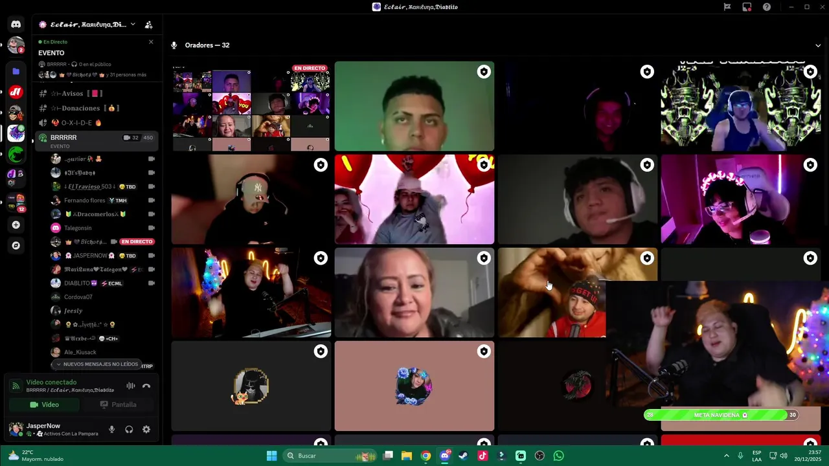Open TikTok from taskbar
The image size is (829, 466).
click(x=483, y=456)
